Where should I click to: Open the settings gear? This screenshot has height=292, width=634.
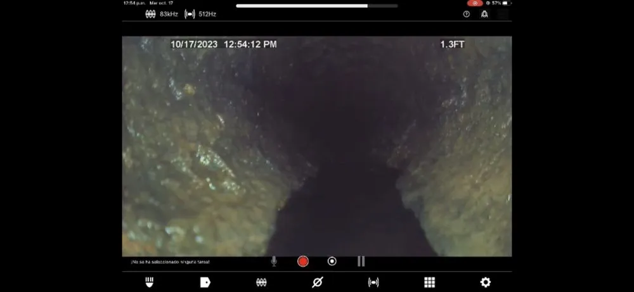485,282
